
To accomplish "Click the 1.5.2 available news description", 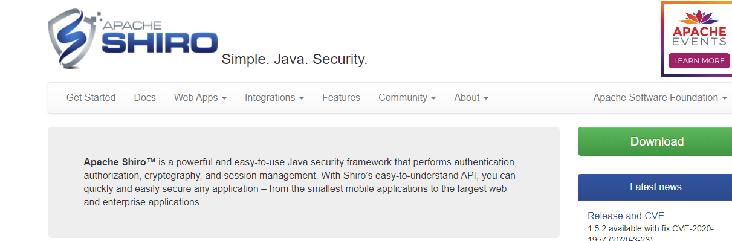I will tap(652, 233).
